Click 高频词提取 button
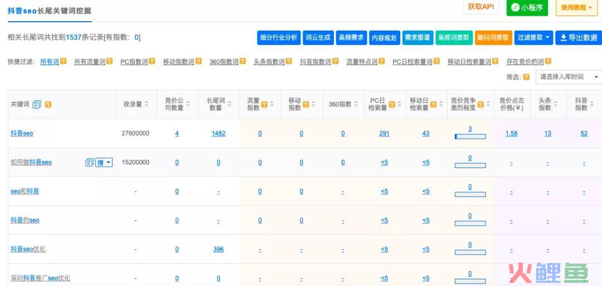 point(454,38)
